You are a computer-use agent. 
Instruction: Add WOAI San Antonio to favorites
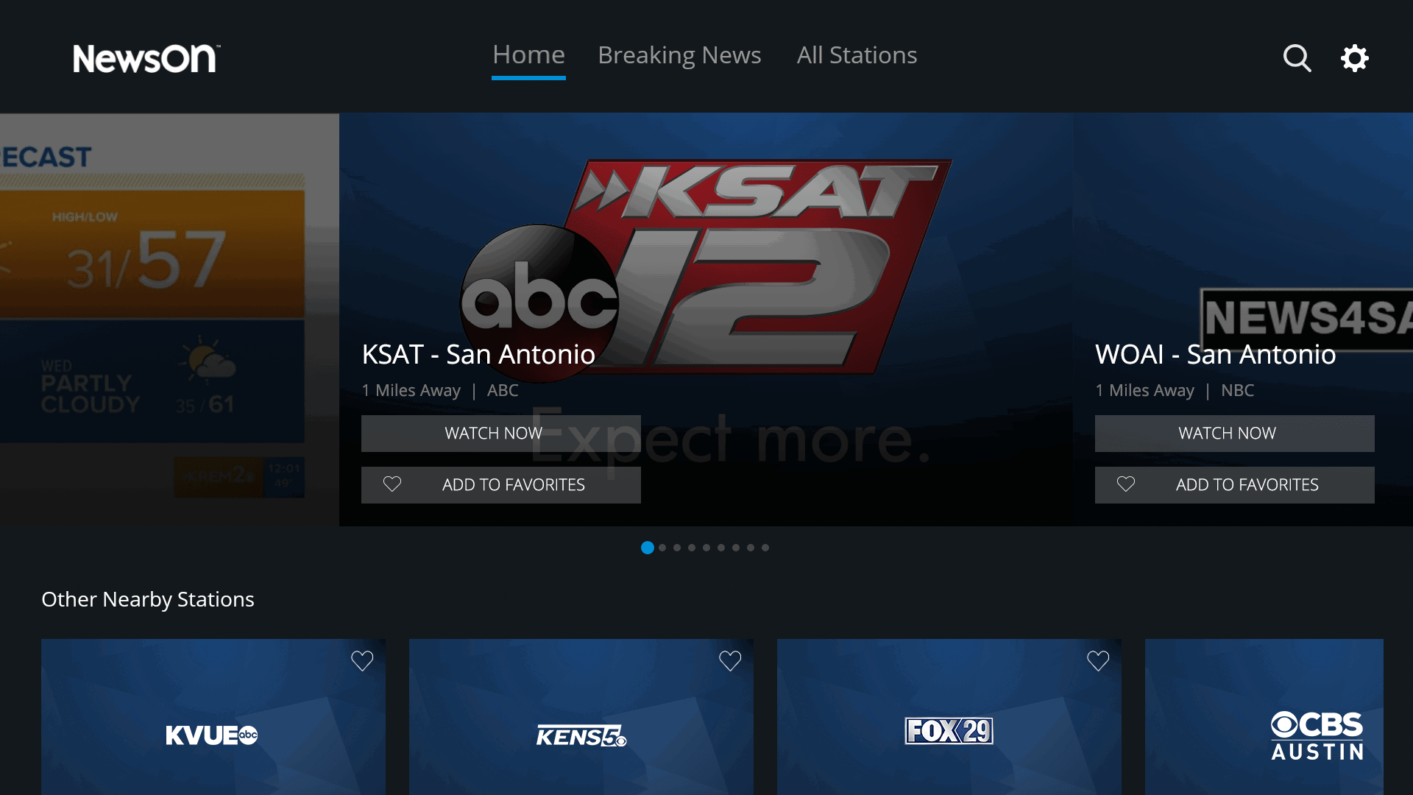1234,484
